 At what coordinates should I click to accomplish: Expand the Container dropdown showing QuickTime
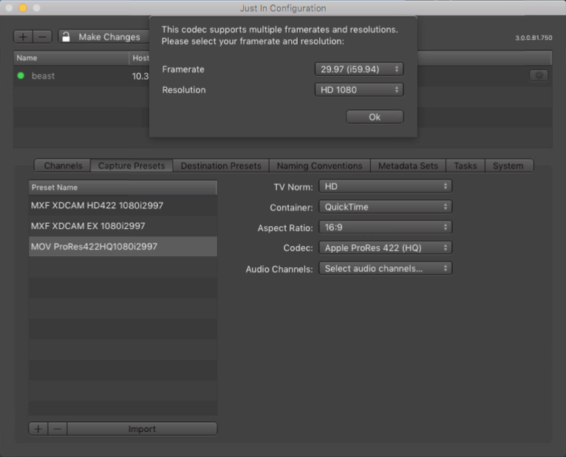click(x=385, y=207)
